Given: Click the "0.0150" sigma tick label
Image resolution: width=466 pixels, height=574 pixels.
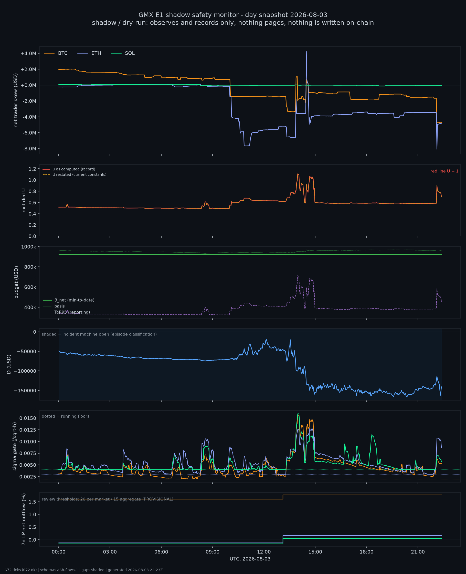Looking at the screenshot, I should coord(28,418).
